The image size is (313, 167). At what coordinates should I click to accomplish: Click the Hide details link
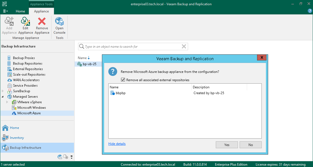coord(117,144)
